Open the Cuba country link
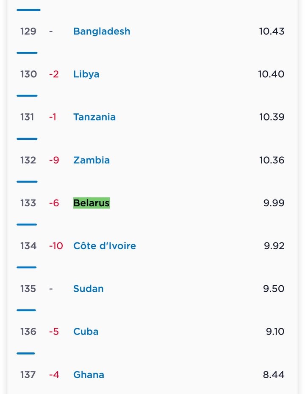Image resolution: width=305 pixels, height=394 pixels. pos(86,332)
